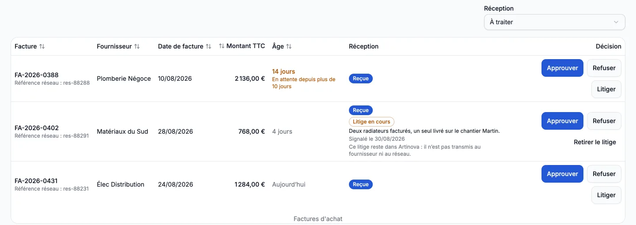The height and width of the screenshot is (225, 636).
Task: Approve invoice FA-2026-0431
Action: (x=562, y=174)
